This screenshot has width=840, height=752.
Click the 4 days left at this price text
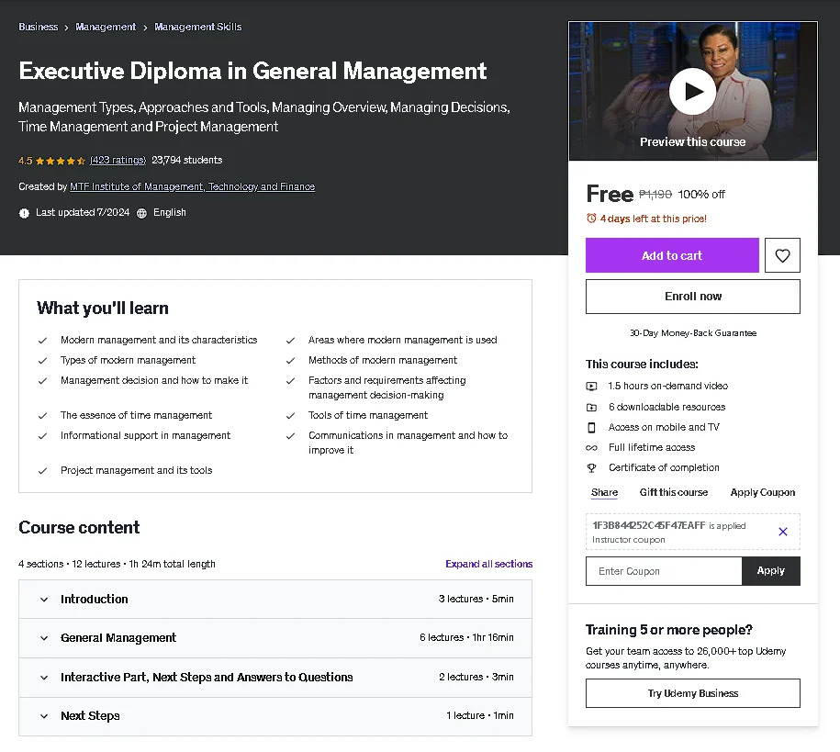[x=653, y=219]
